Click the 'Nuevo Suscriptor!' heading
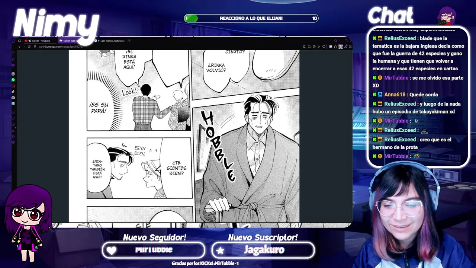Viewport: 476px width, 268px height. point(263,237)
